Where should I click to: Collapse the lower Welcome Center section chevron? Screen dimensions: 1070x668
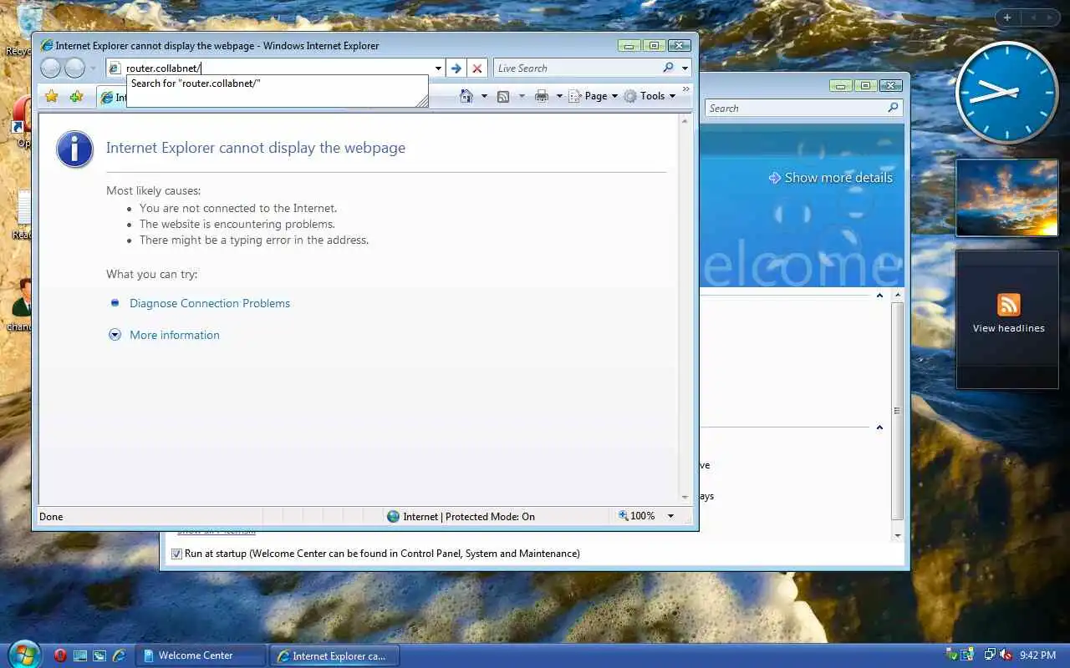click(879, 428)
